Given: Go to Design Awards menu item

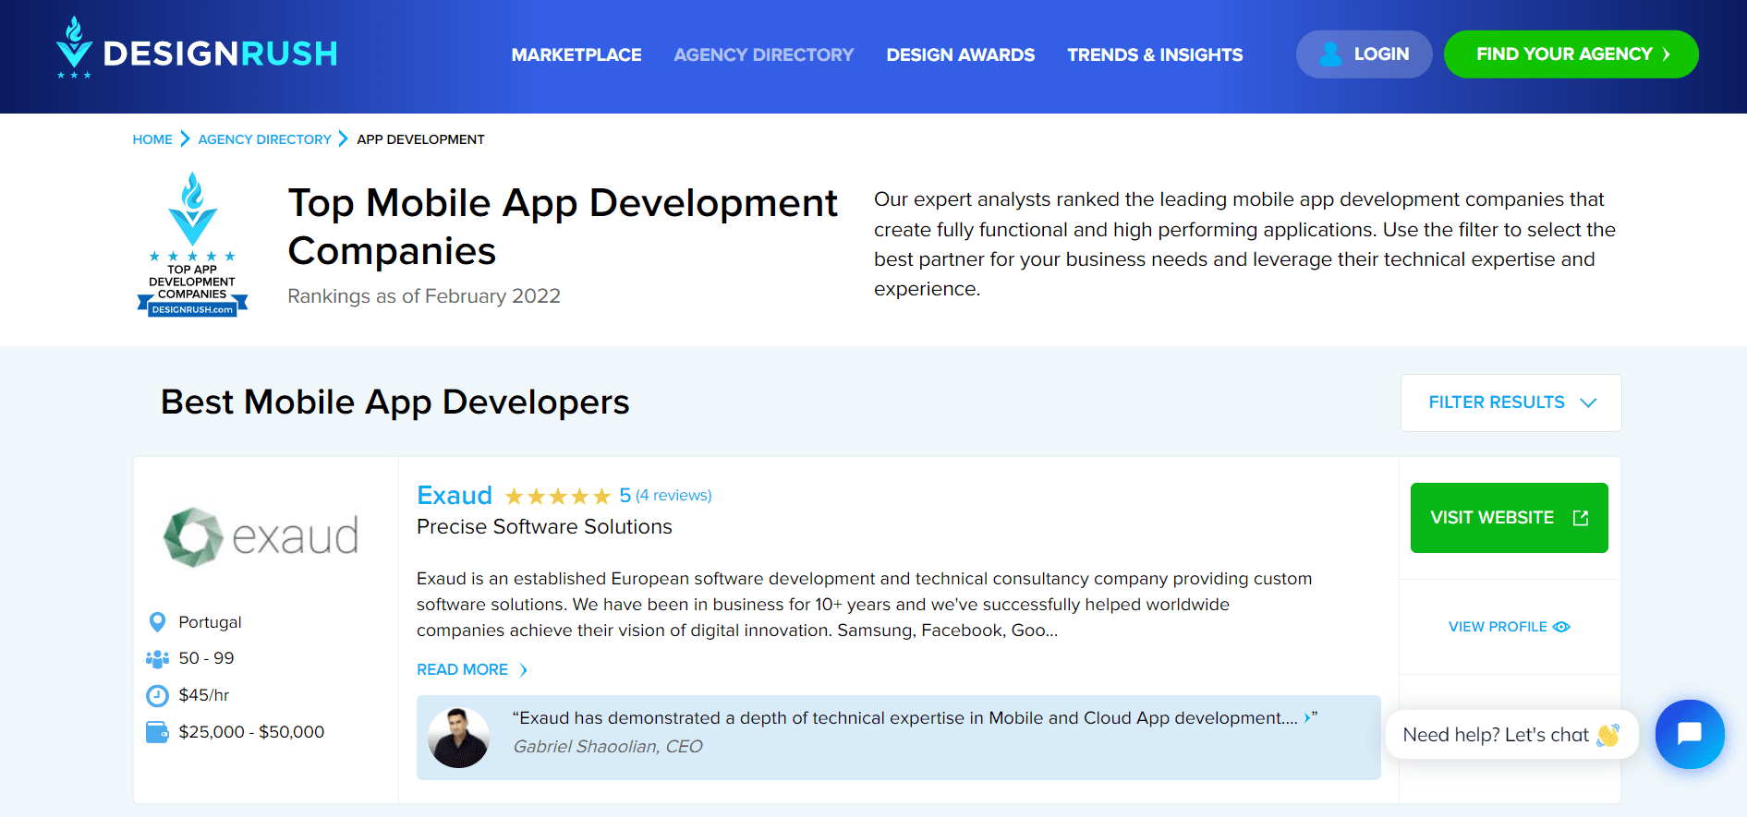Looking at the screenshot, I should [x=960, y=54].
